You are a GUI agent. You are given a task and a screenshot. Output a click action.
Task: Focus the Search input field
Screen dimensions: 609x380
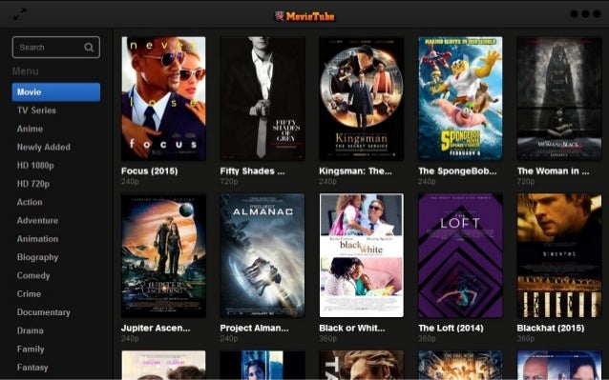click(56, 48)
